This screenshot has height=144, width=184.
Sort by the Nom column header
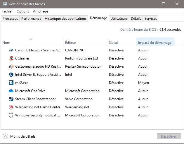32,42
